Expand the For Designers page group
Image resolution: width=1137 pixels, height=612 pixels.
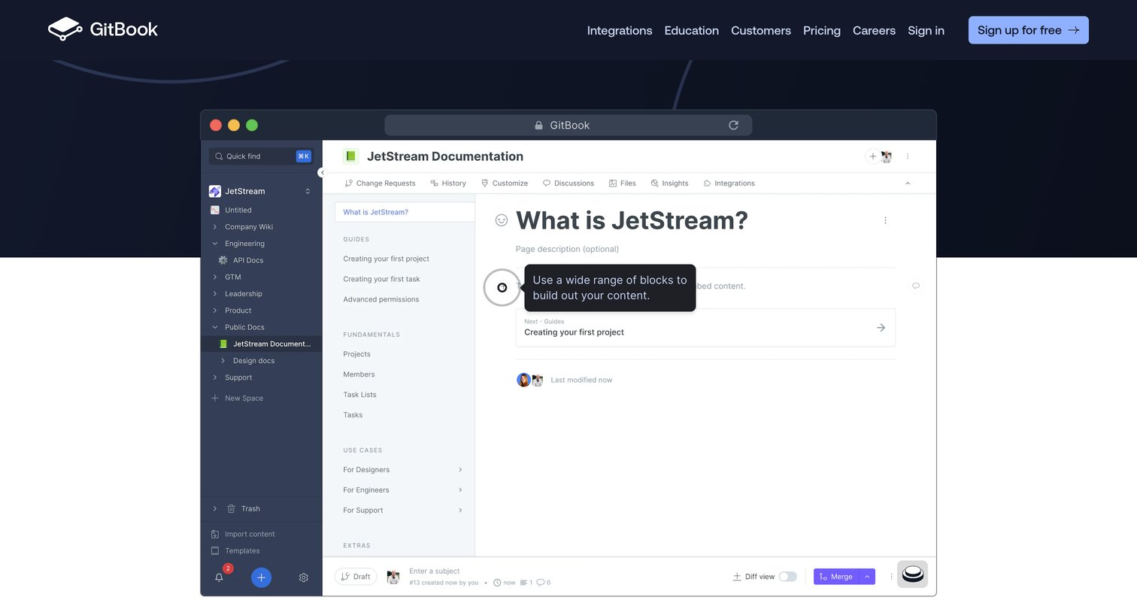click(x=460, y=470)
